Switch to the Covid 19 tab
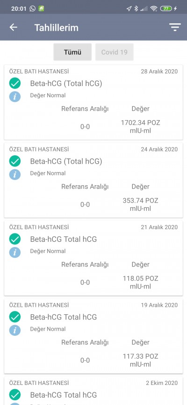 [x=115, y=52]
